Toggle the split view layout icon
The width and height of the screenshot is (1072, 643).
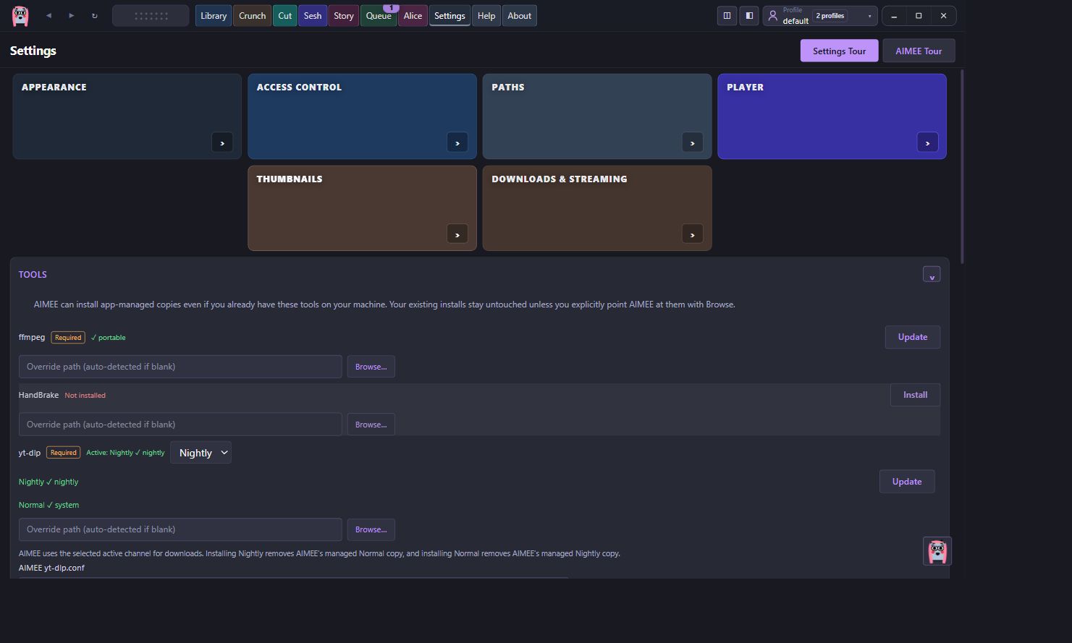[727, 15]
